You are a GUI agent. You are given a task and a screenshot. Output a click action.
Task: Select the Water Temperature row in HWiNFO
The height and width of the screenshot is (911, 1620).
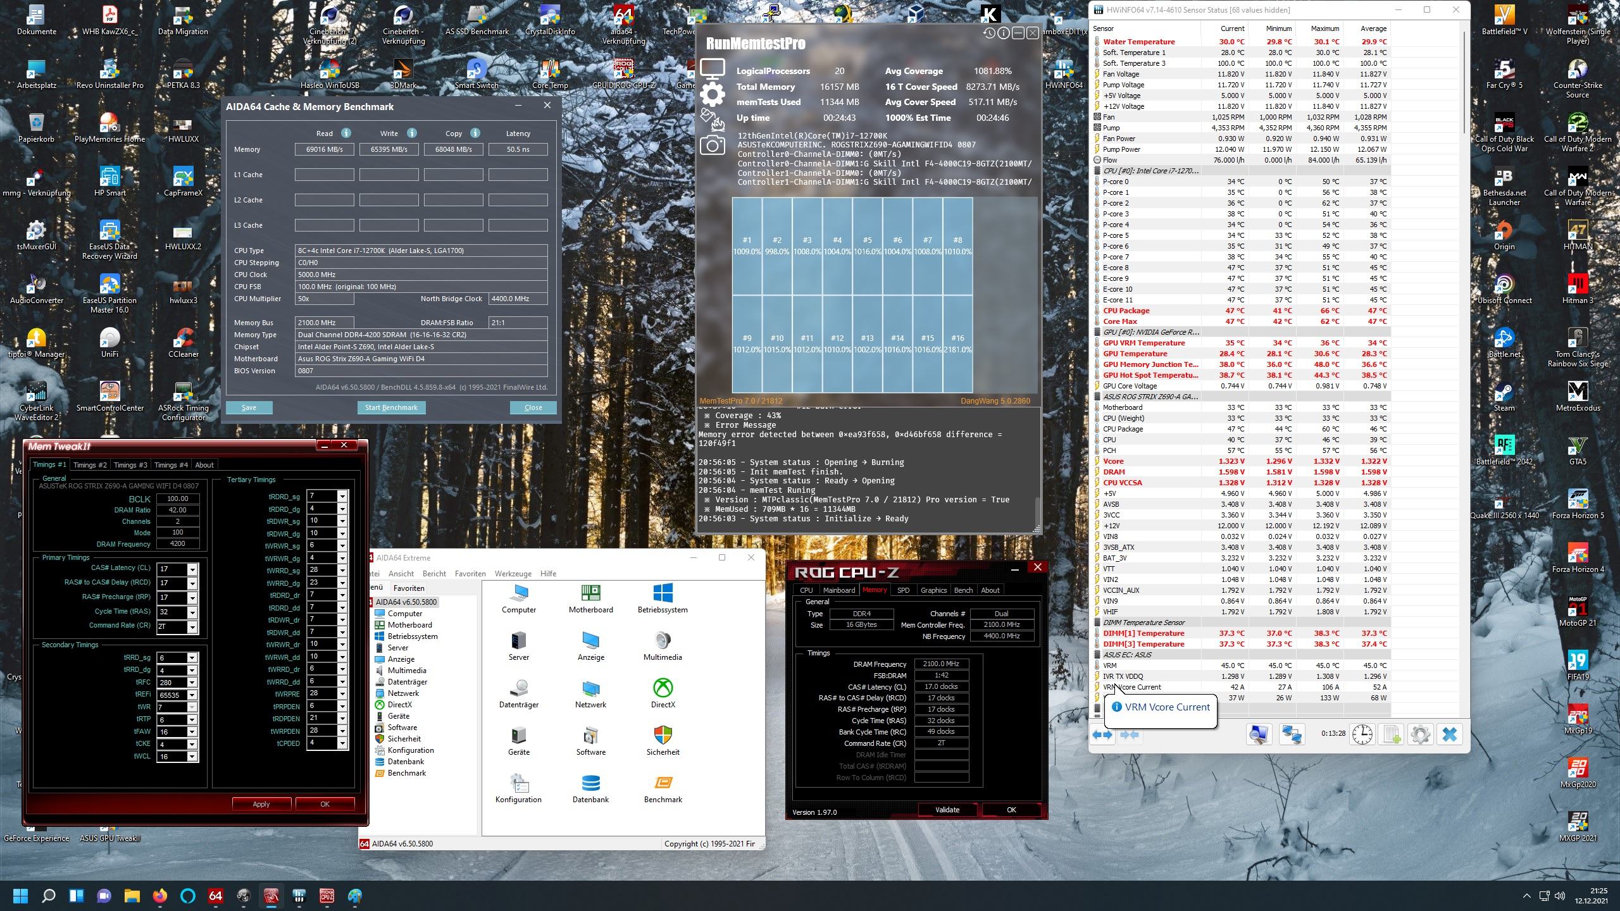[x=1241, y=42]
